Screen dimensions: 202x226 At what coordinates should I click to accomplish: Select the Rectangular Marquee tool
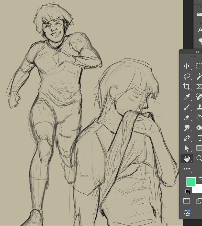(x=199, y=66)
